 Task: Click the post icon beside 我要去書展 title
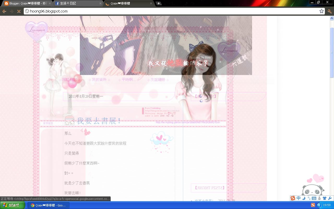coord(69,120)
